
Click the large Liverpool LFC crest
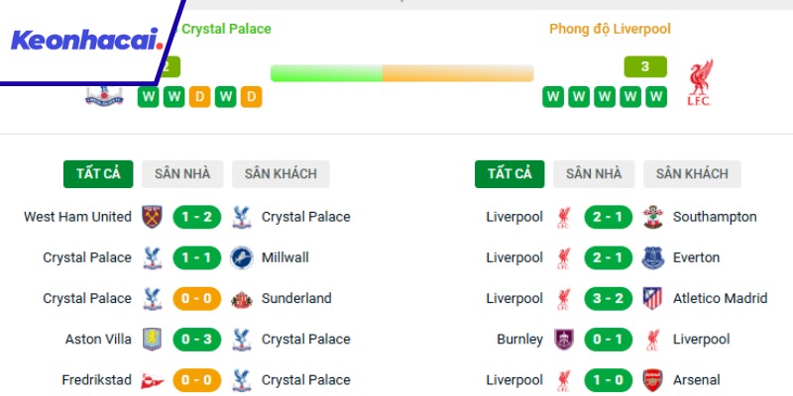pyautogui.click(x=703, y=83)
